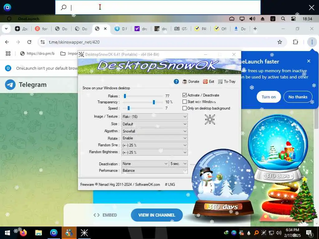Switch to the "GTA" tab
The image size is (319, 239).
click(181, 29)
